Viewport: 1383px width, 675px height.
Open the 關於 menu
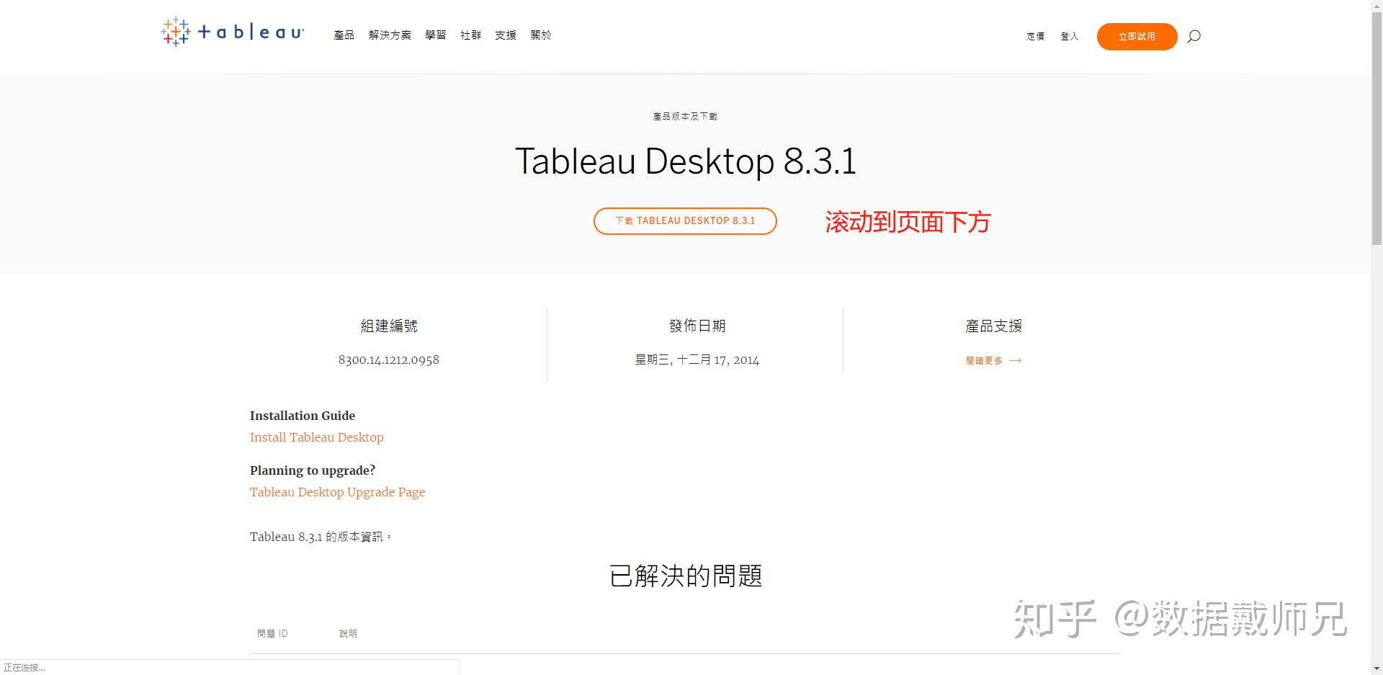click(541, 35)
